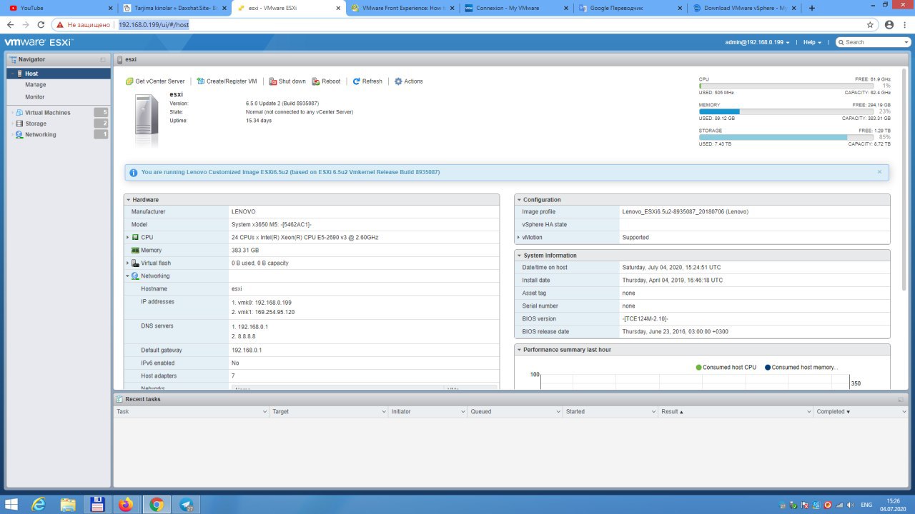Collapse the System Information section
Image resolution: width=915 pixels, height=514 pixels.
pos(519,256)
